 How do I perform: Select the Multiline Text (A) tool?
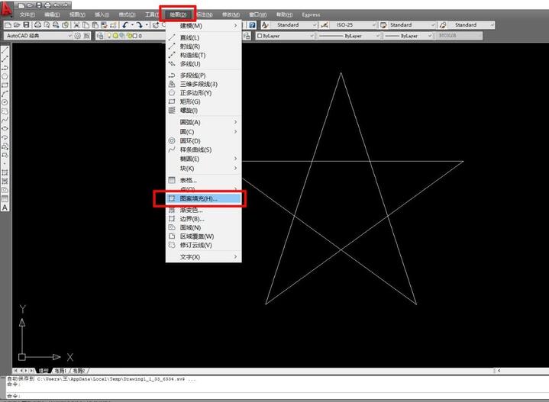click(5, 207)
